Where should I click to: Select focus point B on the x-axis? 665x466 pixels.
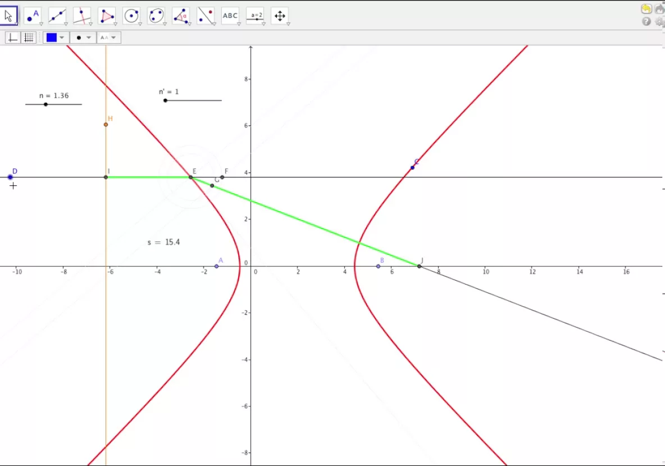pyautogui.click(x=379, y=266)
